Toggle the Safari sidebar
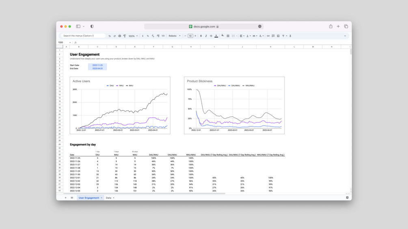Screen dimensions: 408x229 point(78,26)
